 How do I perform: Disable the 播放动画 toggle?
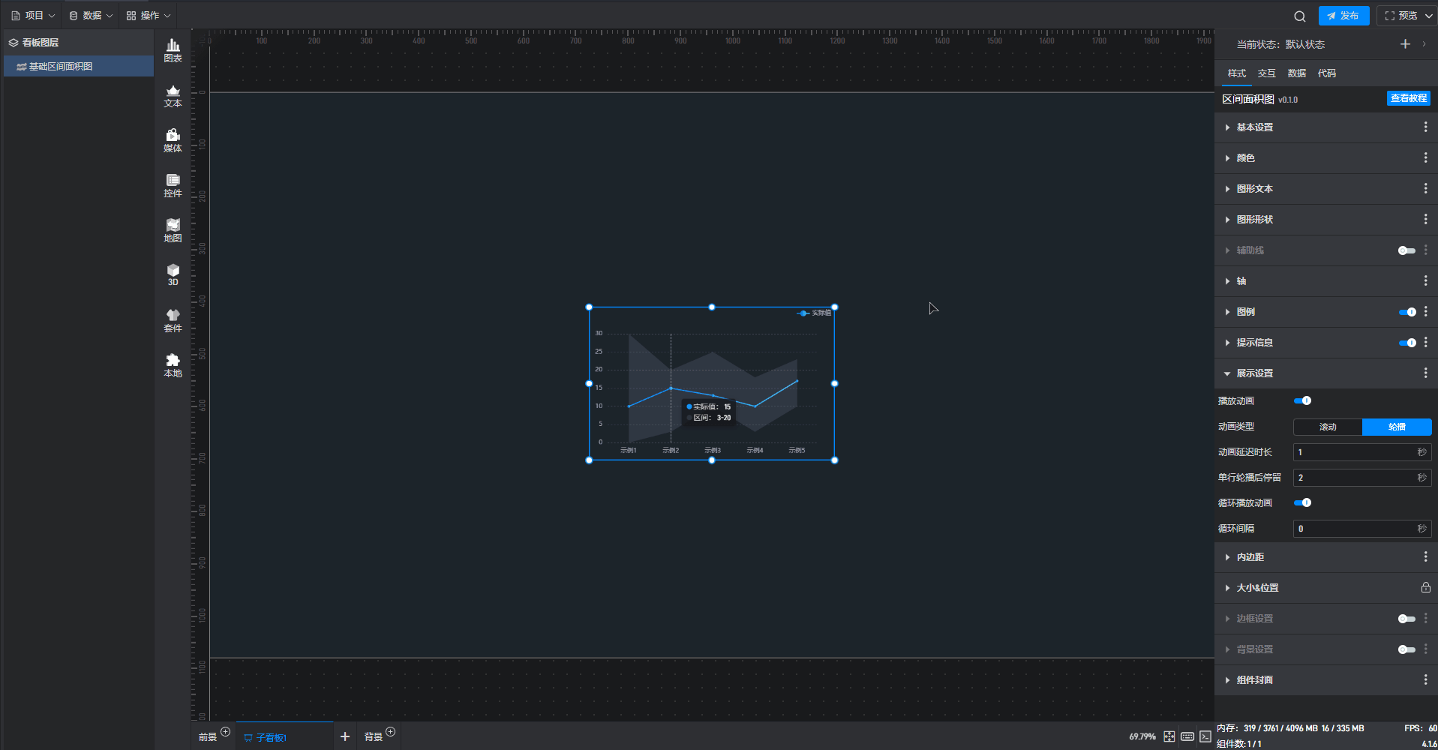point(1303,401)
